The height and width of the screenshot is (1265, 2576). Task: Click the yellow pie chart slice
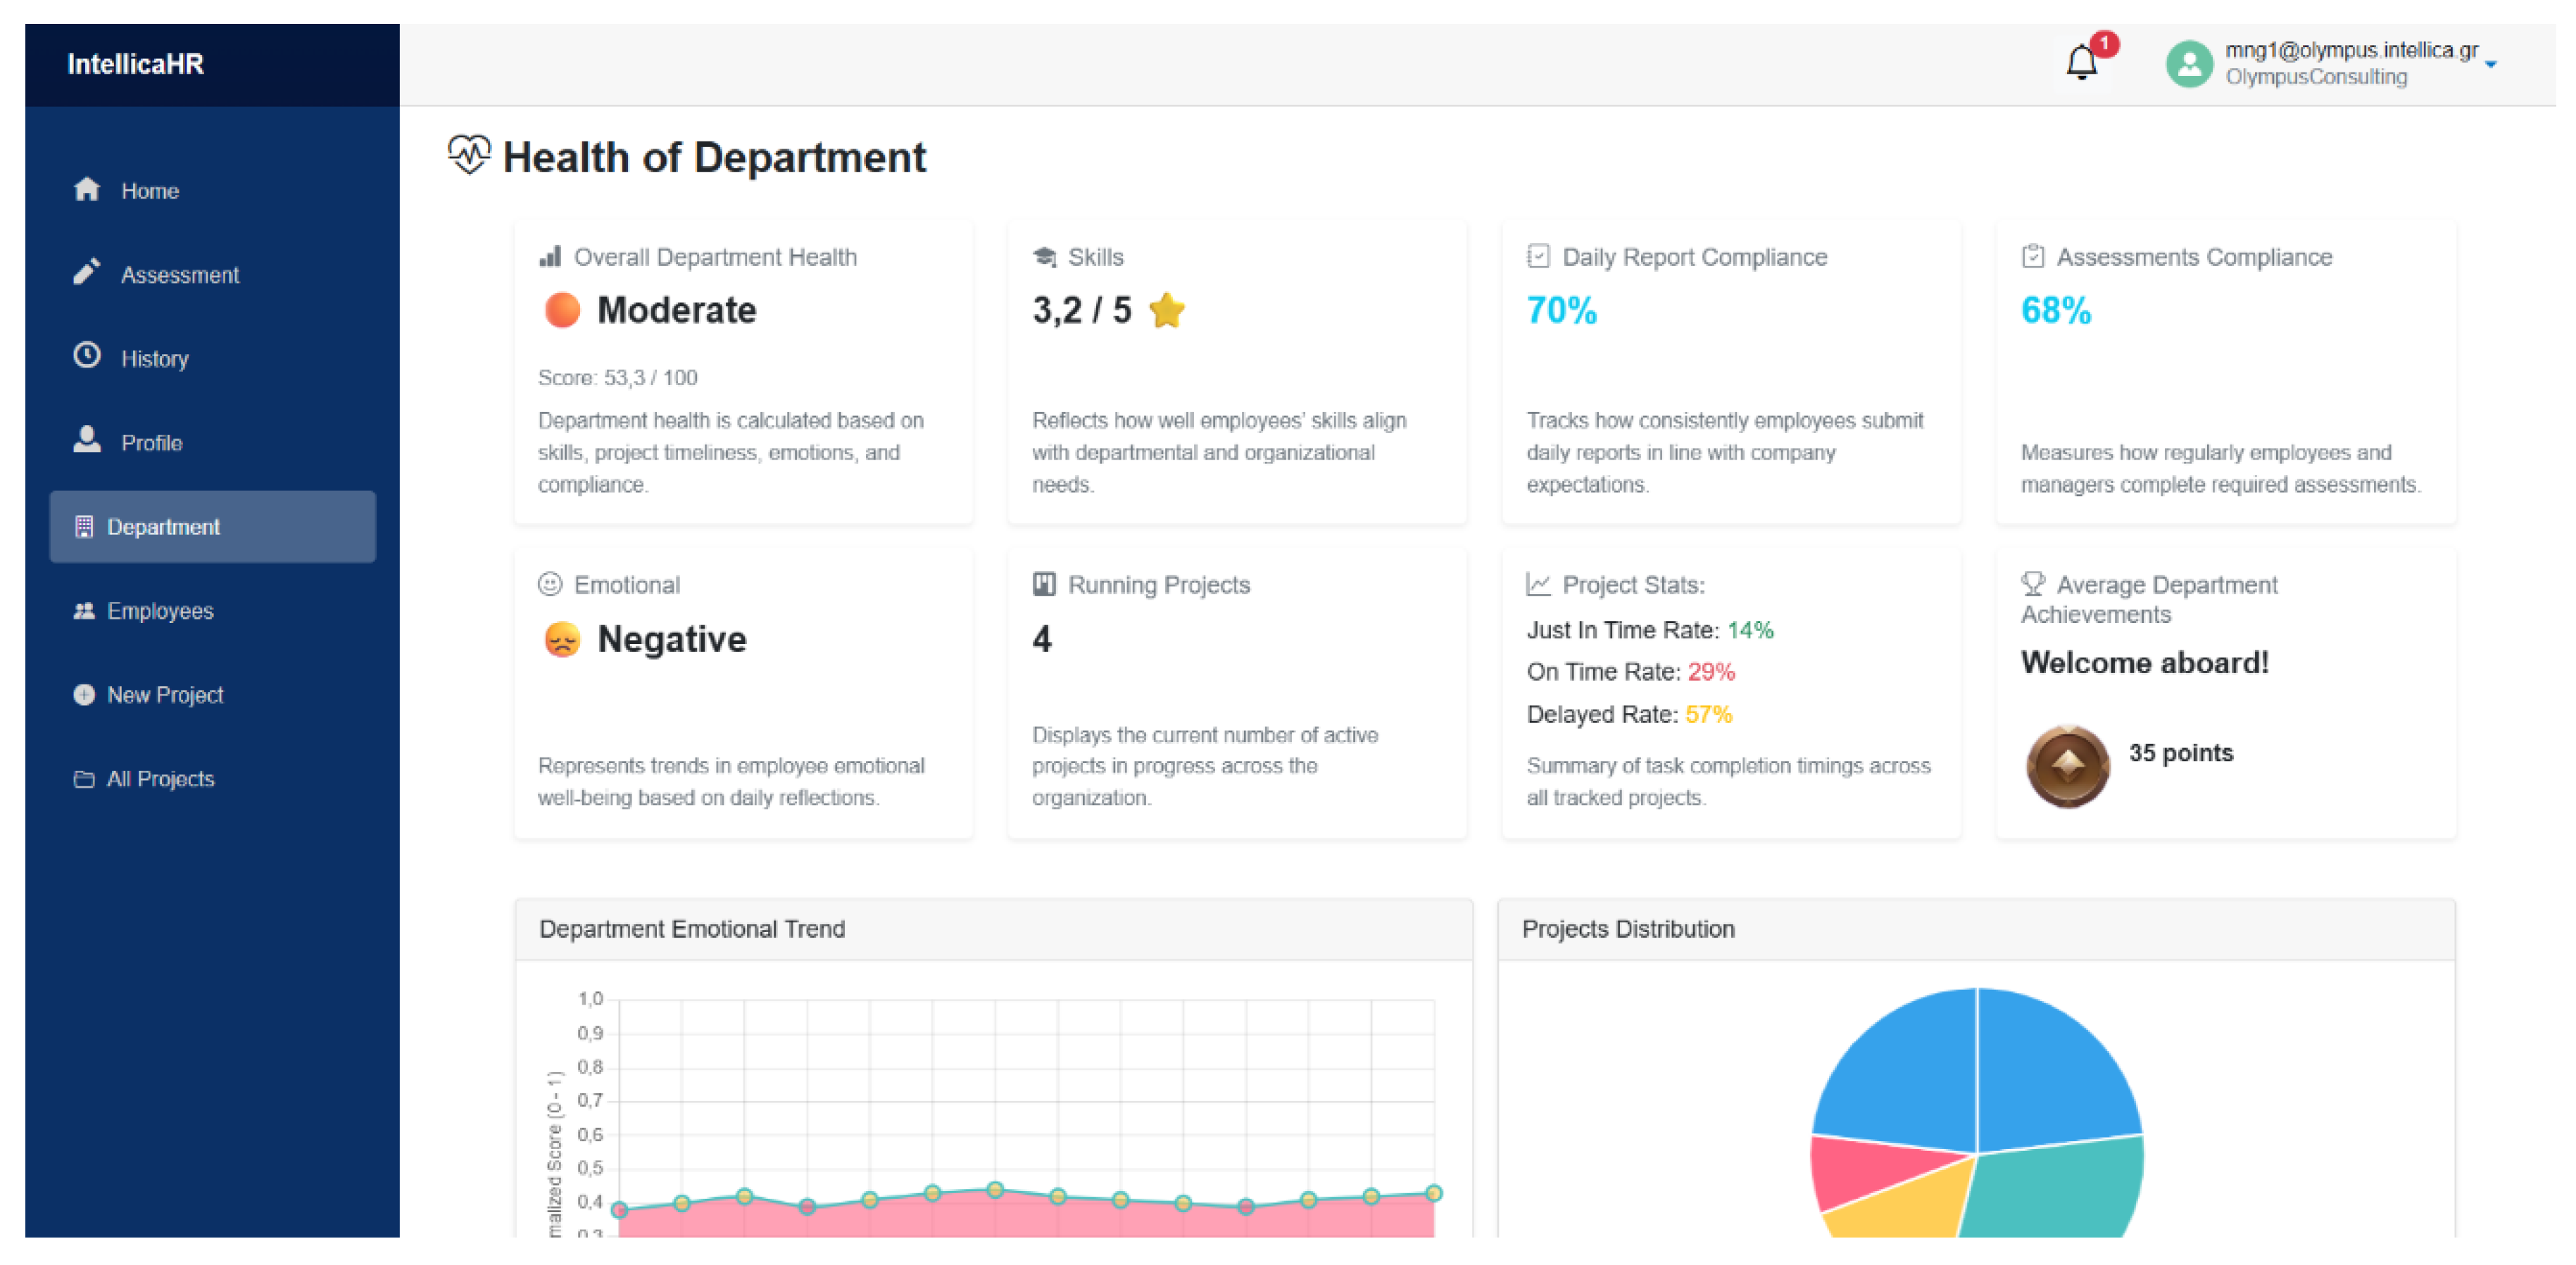tap(1899, 1203)
